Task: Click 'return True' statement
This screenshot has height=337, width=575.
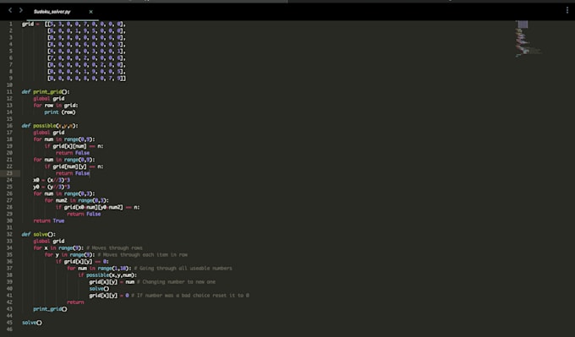Action: (49, 221)
